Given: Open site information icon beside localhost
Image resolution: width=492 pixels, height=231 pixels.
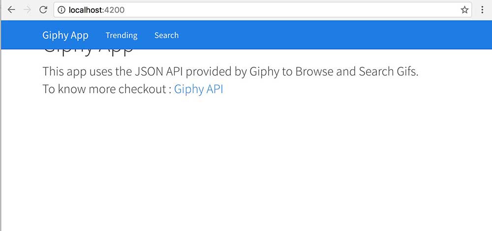Looking at the screenshot, I should click(x=61, y=10).
